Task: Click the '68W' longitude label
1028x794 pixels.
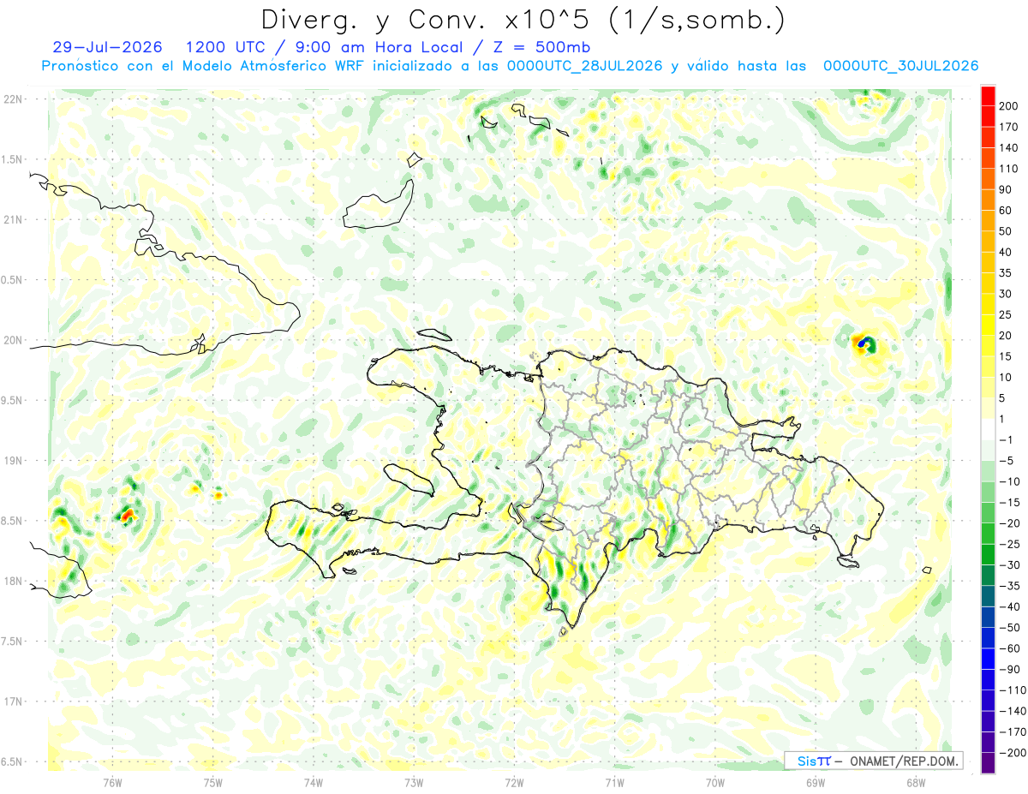Action: [x=916, y=782]
